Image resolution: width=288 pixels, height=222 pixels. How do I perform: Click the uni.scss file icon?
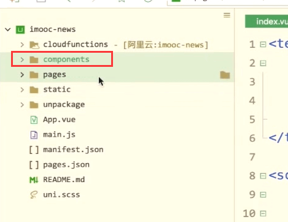(34, 195)
